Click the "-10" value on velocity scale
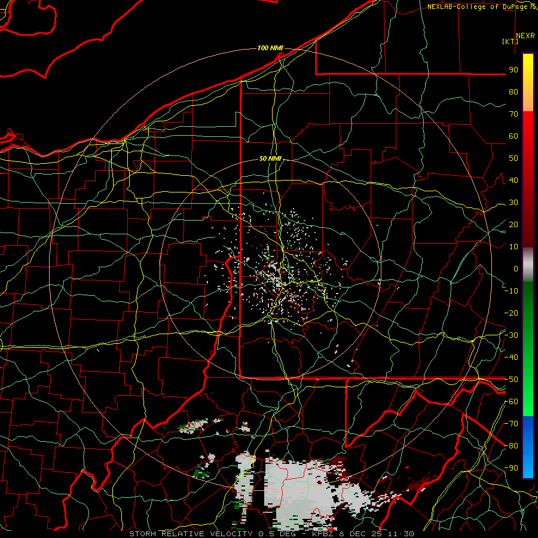538x538 pixels. click(x=511, y=291)
